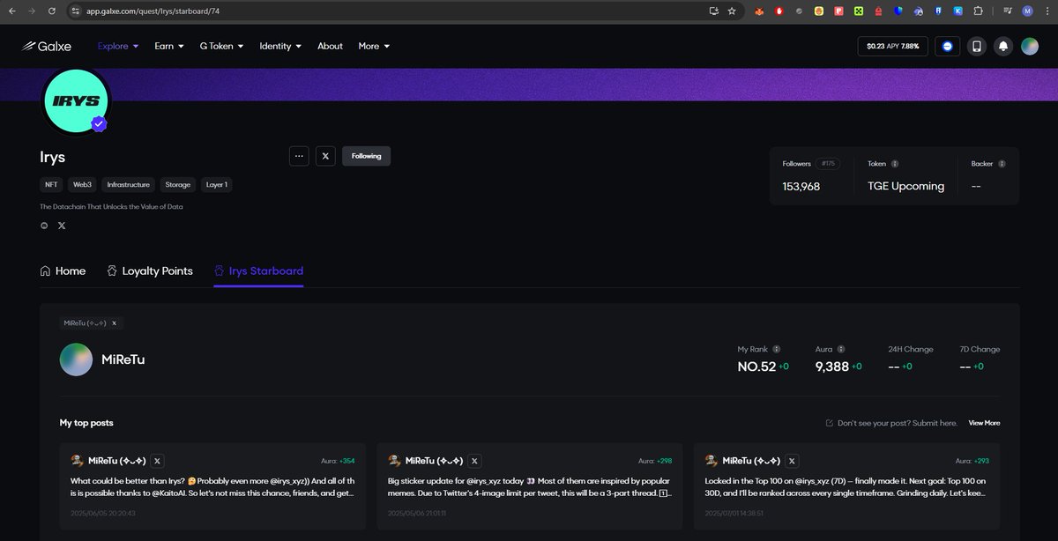Open X icon on Aura +354 post
The width and height of the screenshot is (1058, 541).
[157, 461]
